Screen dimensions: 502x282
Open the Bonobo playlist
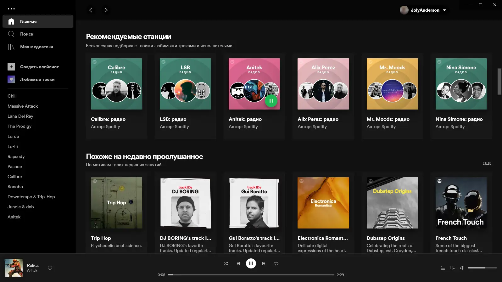tap(15, 187)
